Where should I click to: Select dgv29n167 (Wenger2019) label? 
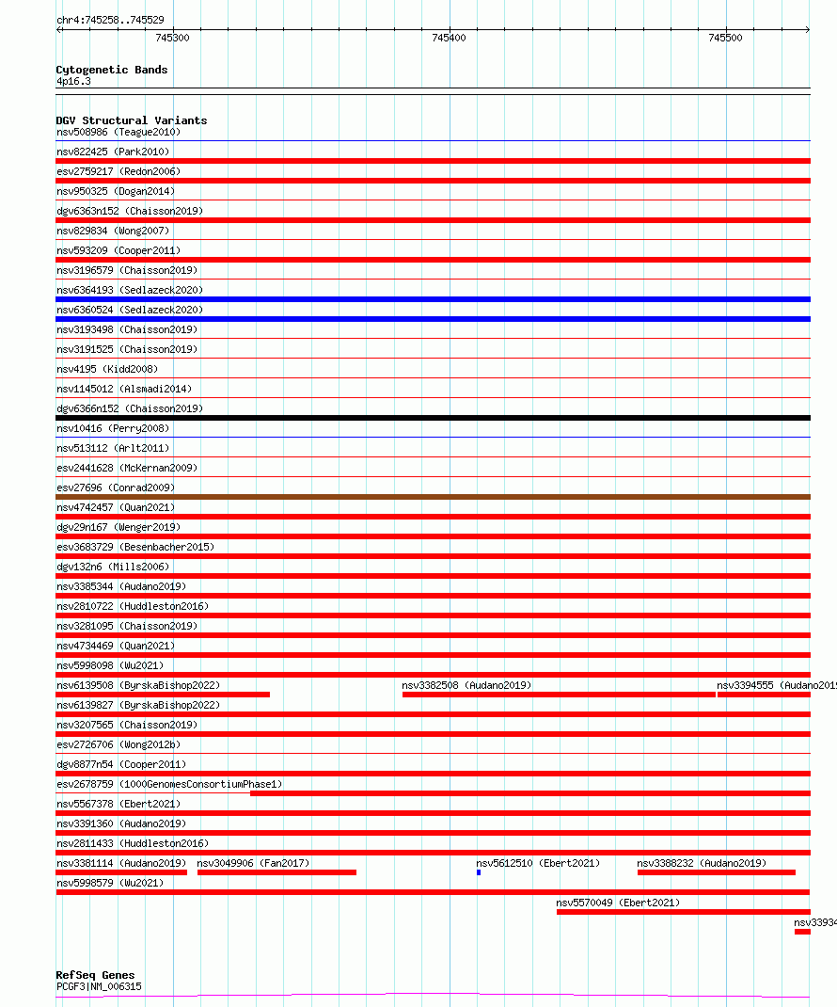118,528
